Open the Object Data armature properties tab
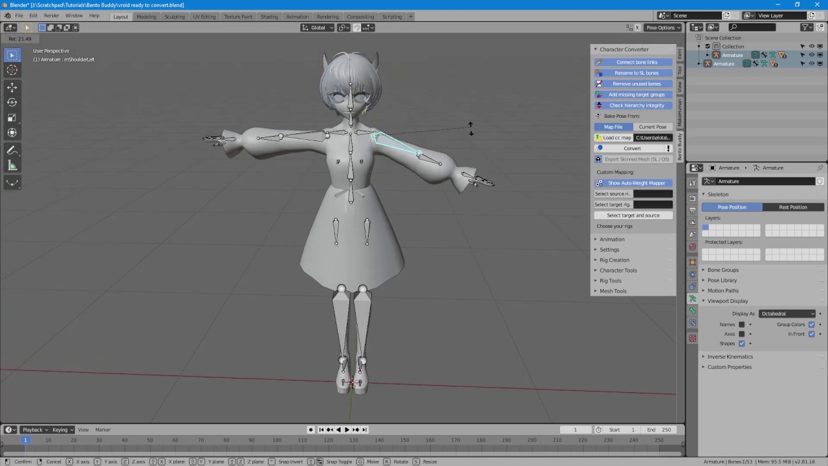 (692, 298)
